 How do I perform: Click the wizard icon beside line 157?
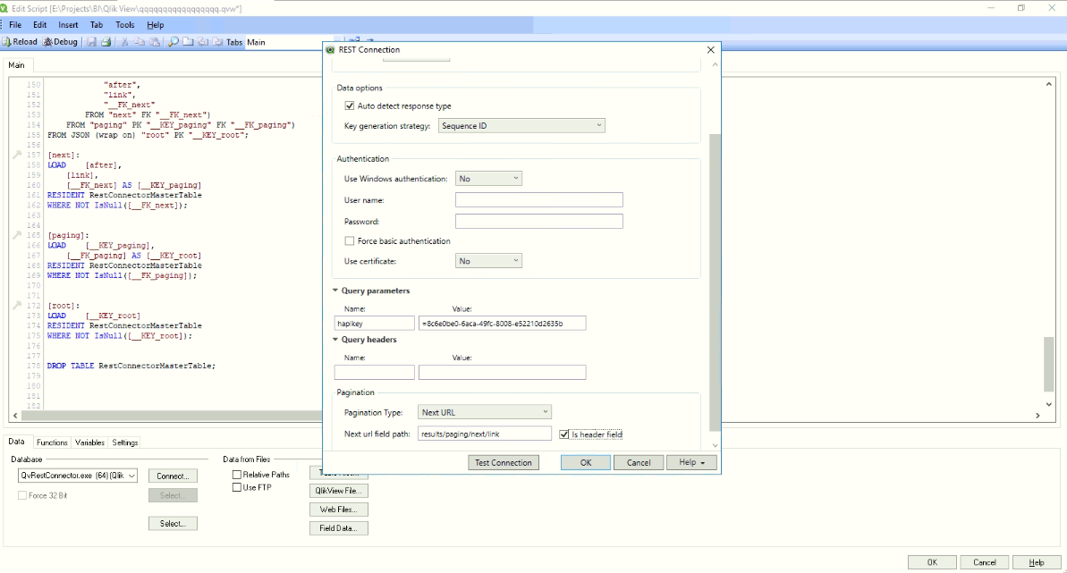tap(17, 155)
